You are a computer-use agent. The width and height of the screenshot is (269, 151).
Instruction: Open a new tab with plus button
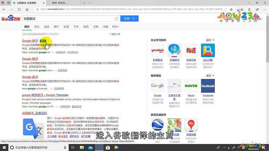pos(84,3)
